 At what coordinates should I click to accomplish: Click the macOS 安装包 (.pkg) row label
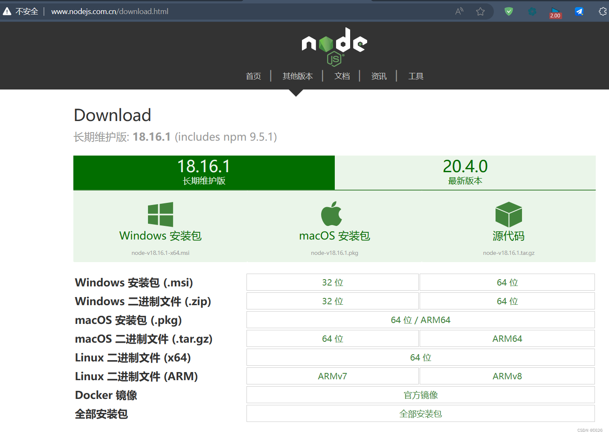point(128,320)
